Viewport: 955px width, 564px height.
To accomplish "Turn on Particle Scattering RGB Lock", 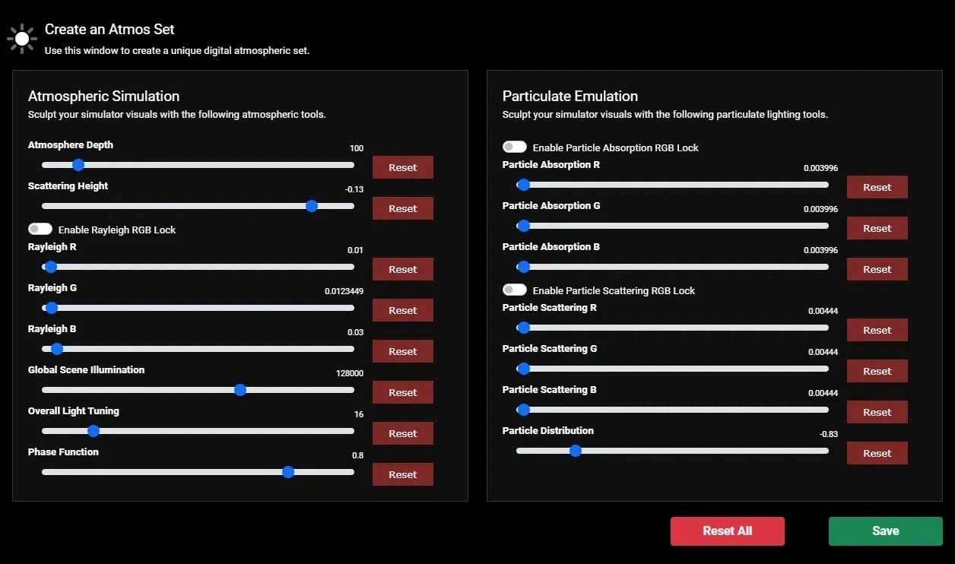I will (x=515, y=290).
